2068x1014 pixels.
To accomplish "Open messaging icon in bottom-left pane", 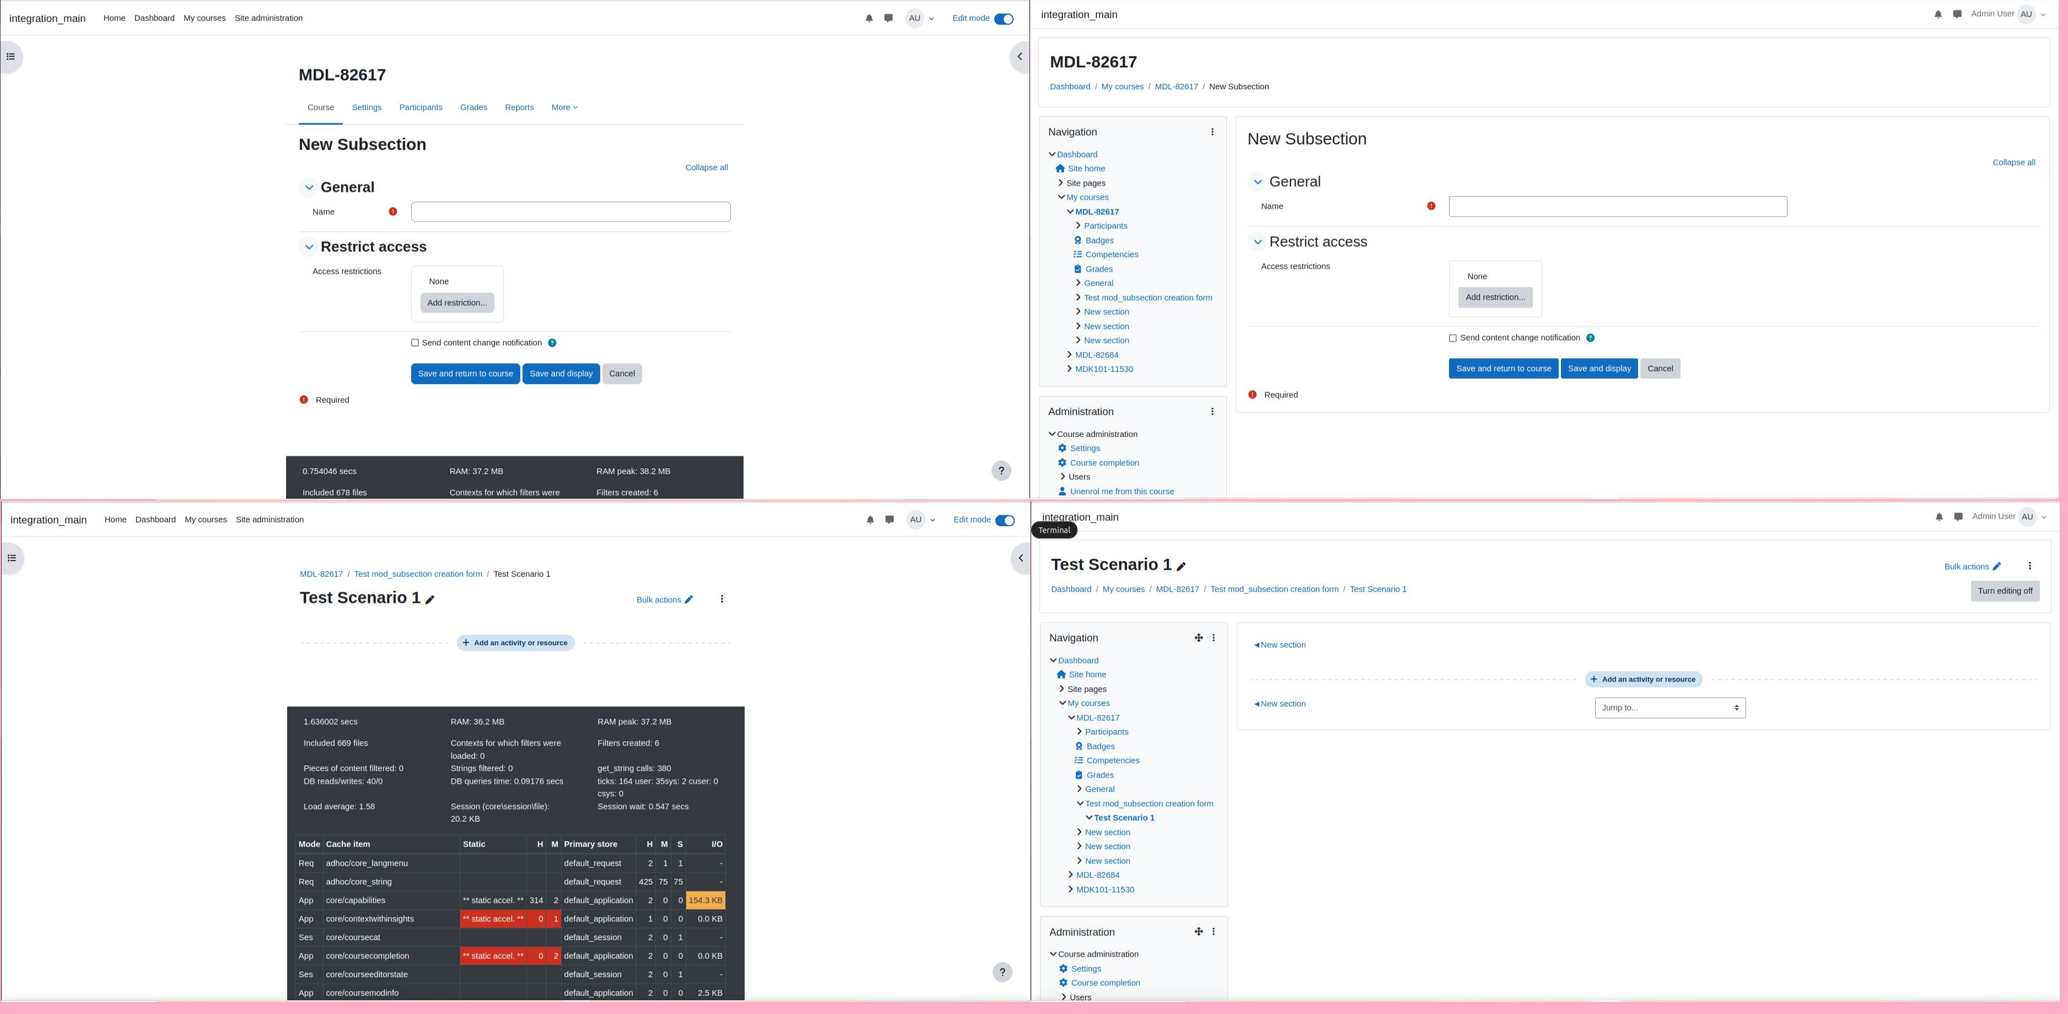I will click(x=890, y=520).
